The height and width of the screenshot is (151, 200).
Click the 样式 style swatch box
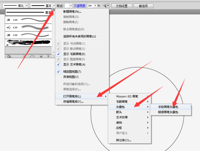pos(67,6)
